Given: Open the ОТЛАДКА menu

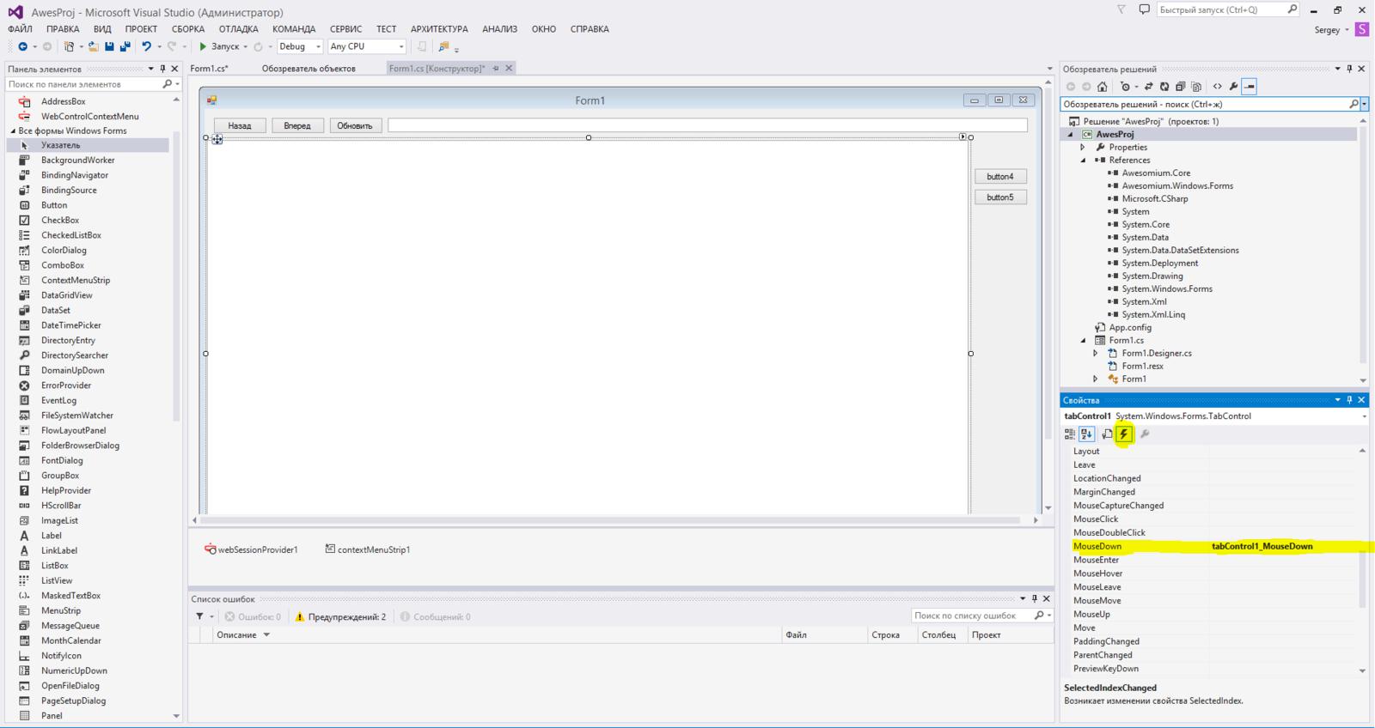Looking at the screenshot, I should pos(238,29).
